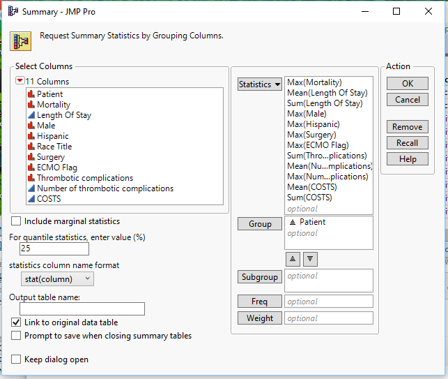Click the Output table name field
Screen dimensions: 448x379
point(82,309)
